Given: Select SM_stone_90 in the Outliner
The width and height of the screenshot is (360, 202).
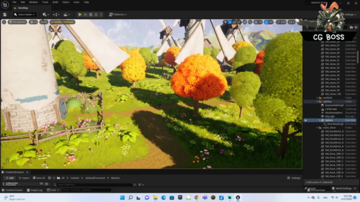Looking at the screenshot, I should [332, 57].
